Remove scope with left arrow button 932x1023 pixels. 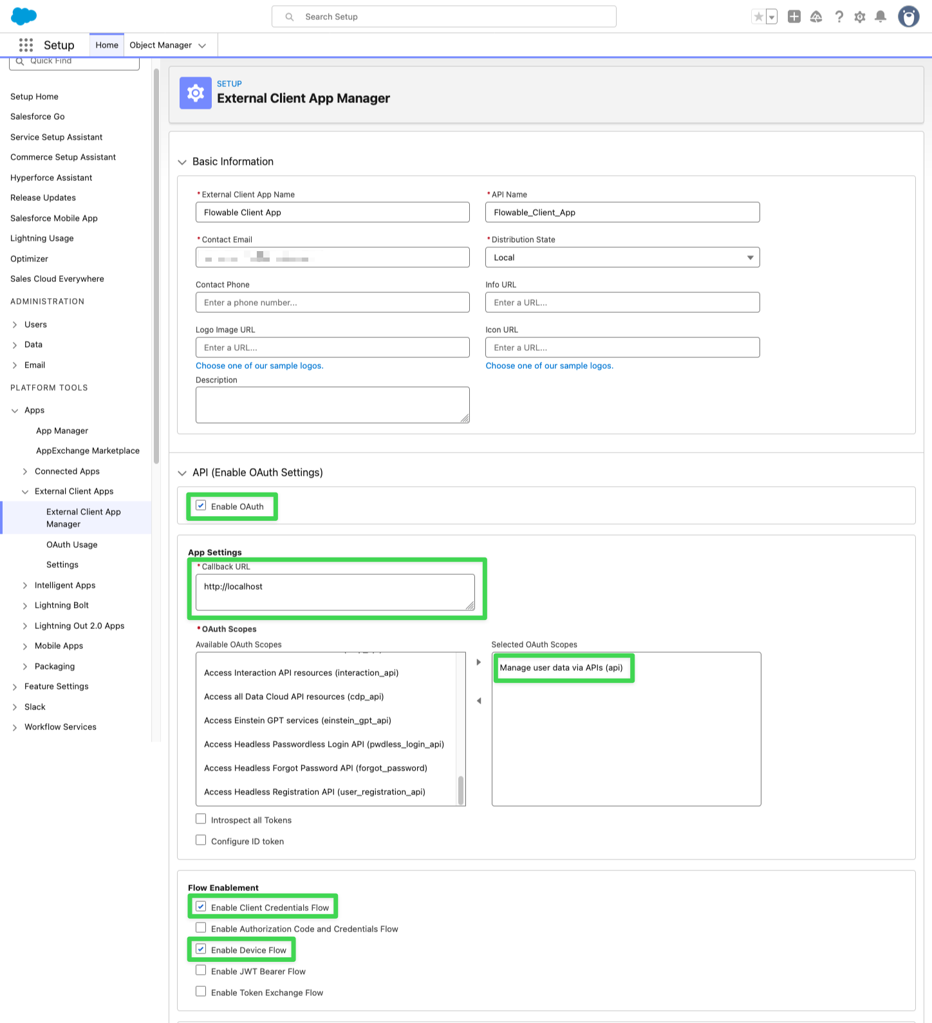click(x=478, y=700)
